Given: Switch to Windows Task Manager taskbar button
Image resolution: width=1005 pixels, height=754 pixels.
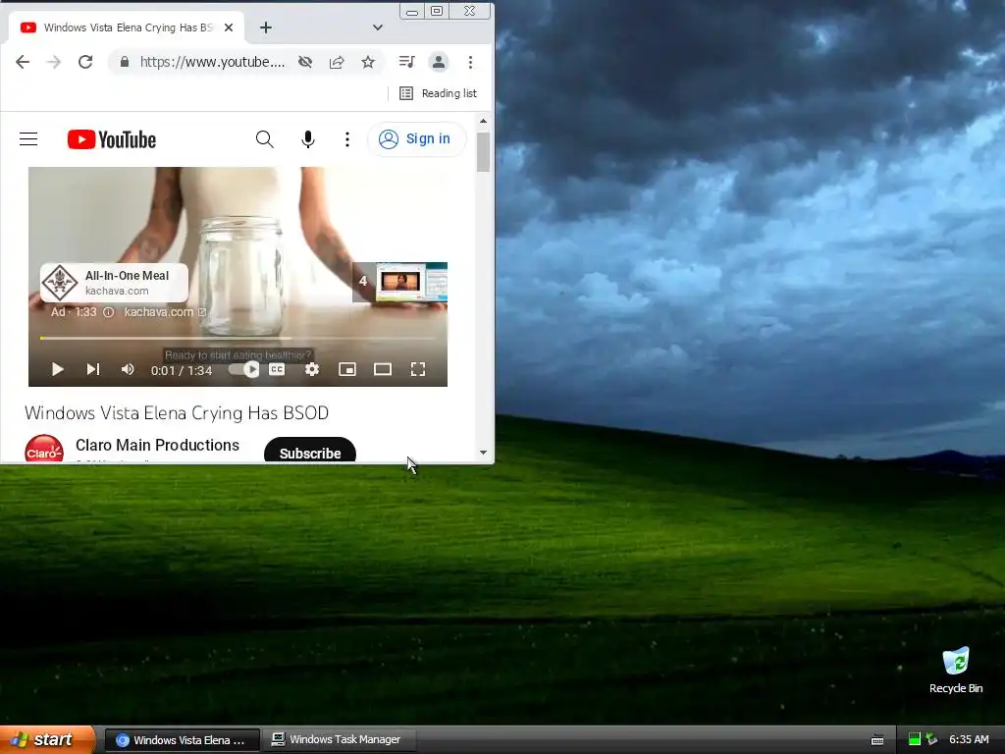Looking at the screenshot, I should point(341,740).
